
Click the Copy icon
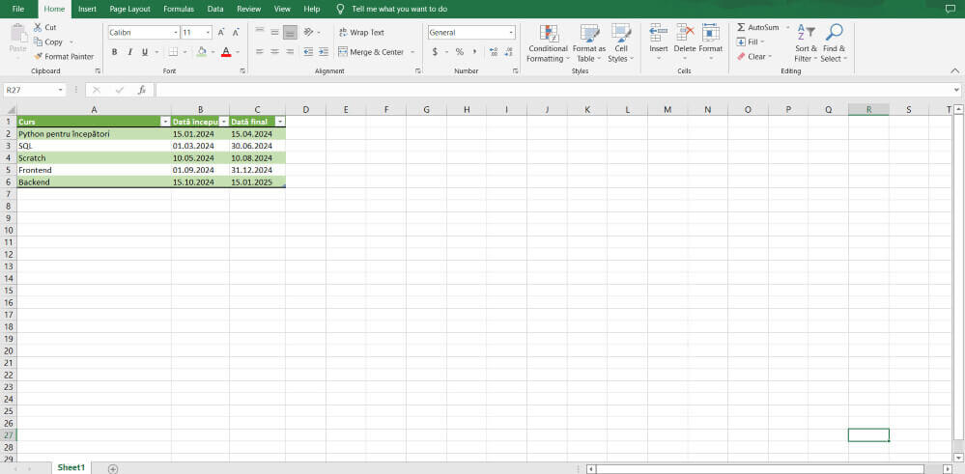pos(39,42)
